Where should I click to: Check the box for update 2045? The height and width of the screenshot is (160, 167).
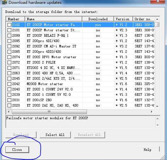tap(9, 79)
